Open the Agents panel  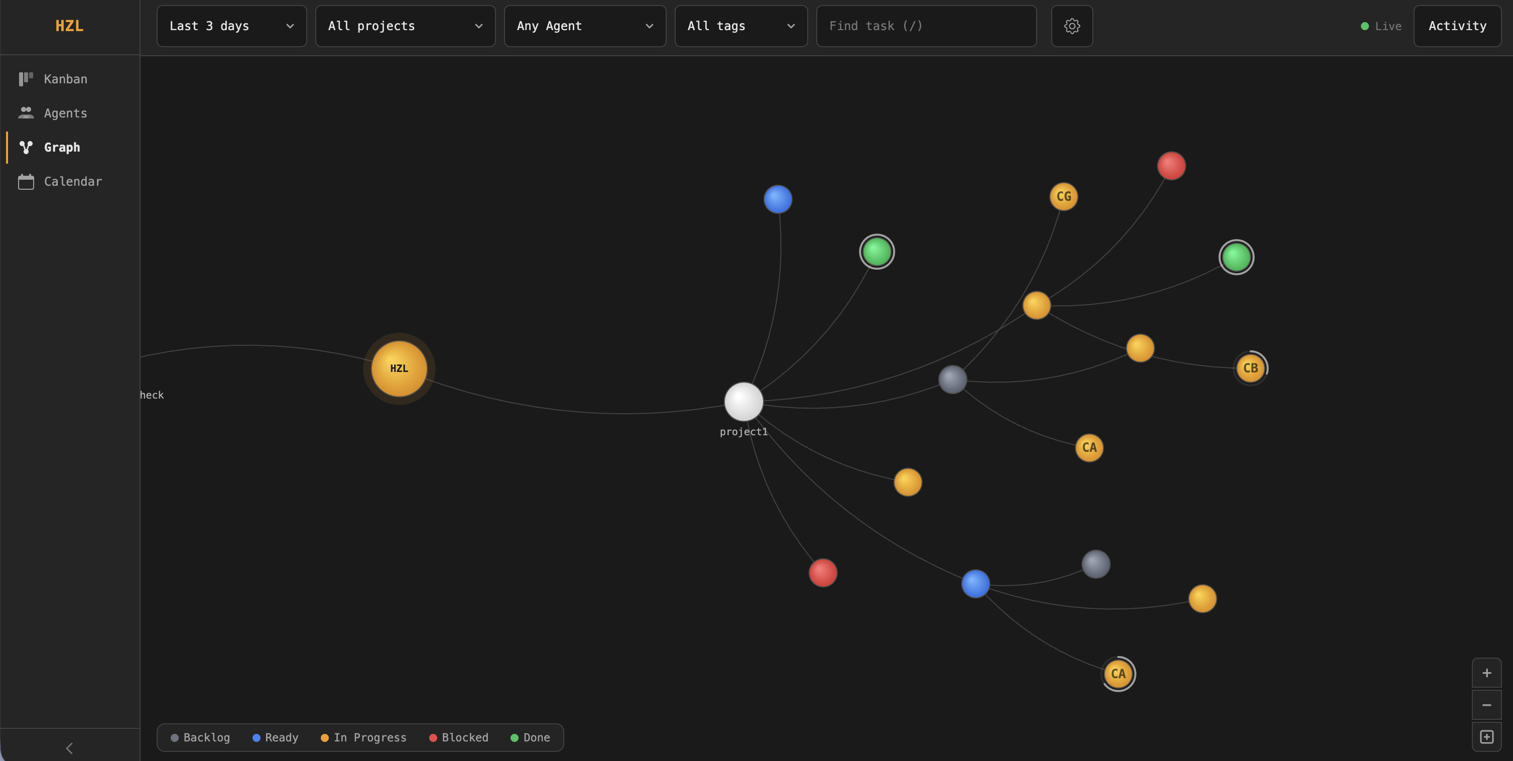point(65,113)
